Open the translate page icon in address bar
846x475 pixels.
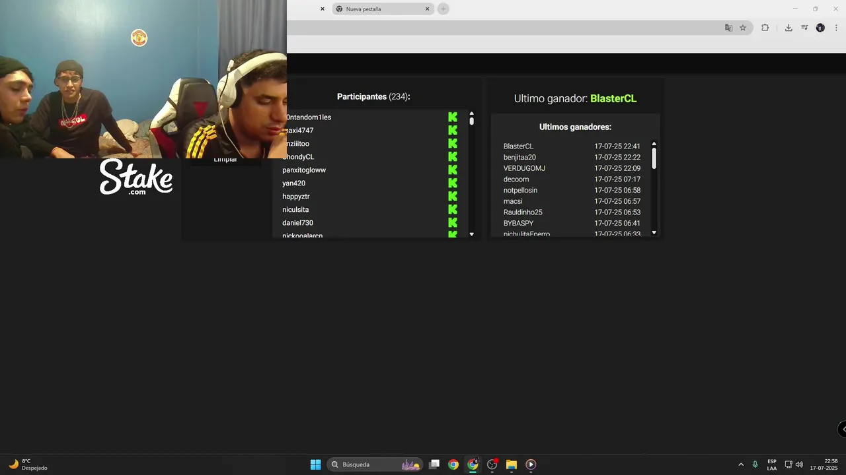pos(728,28)
